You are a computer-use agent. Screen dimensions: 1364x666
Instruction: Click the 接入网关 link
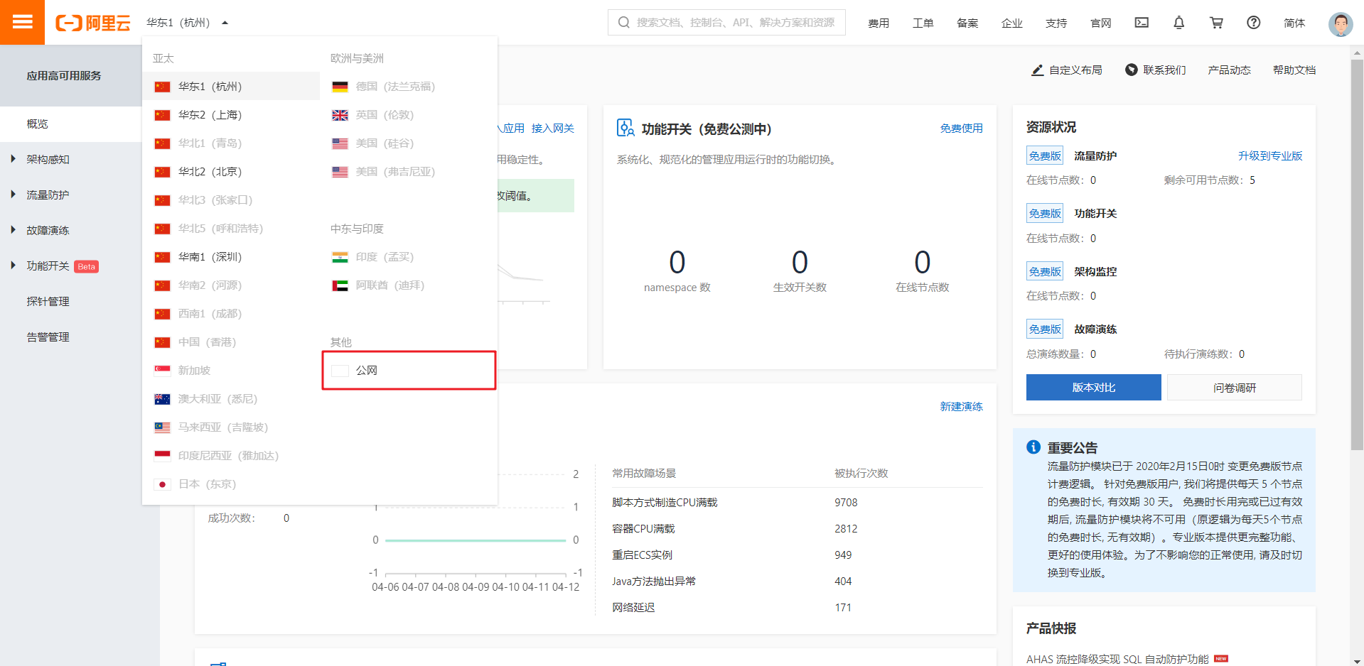(553, 129)
